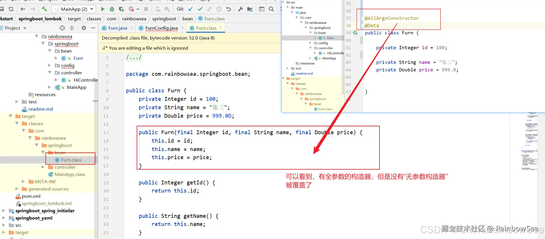This screenshot has height=239, width=545.
Task: Click the gray Stop square icon
Action: point(146,9)
